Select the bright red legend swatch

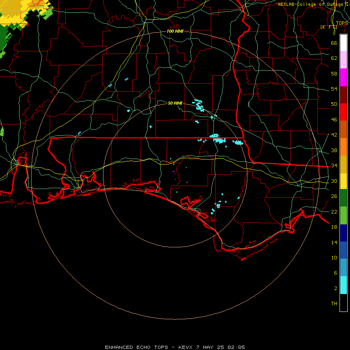[x=343, y=112]
